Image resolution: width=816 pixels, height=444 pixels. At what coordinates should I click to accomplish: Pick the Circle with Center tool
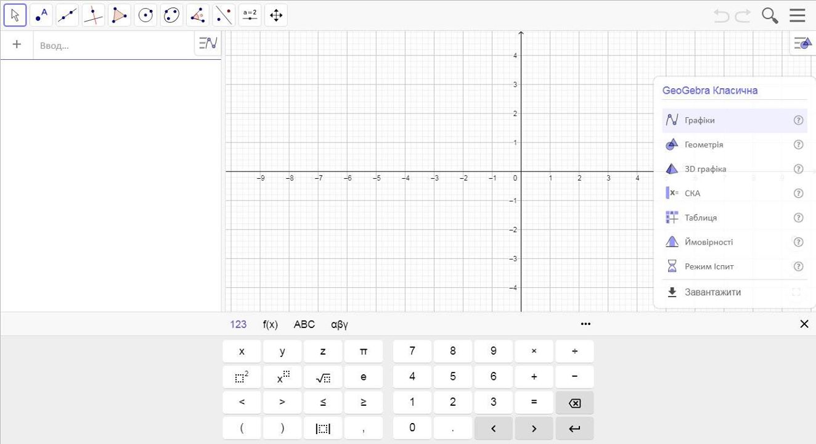(145, 15)
